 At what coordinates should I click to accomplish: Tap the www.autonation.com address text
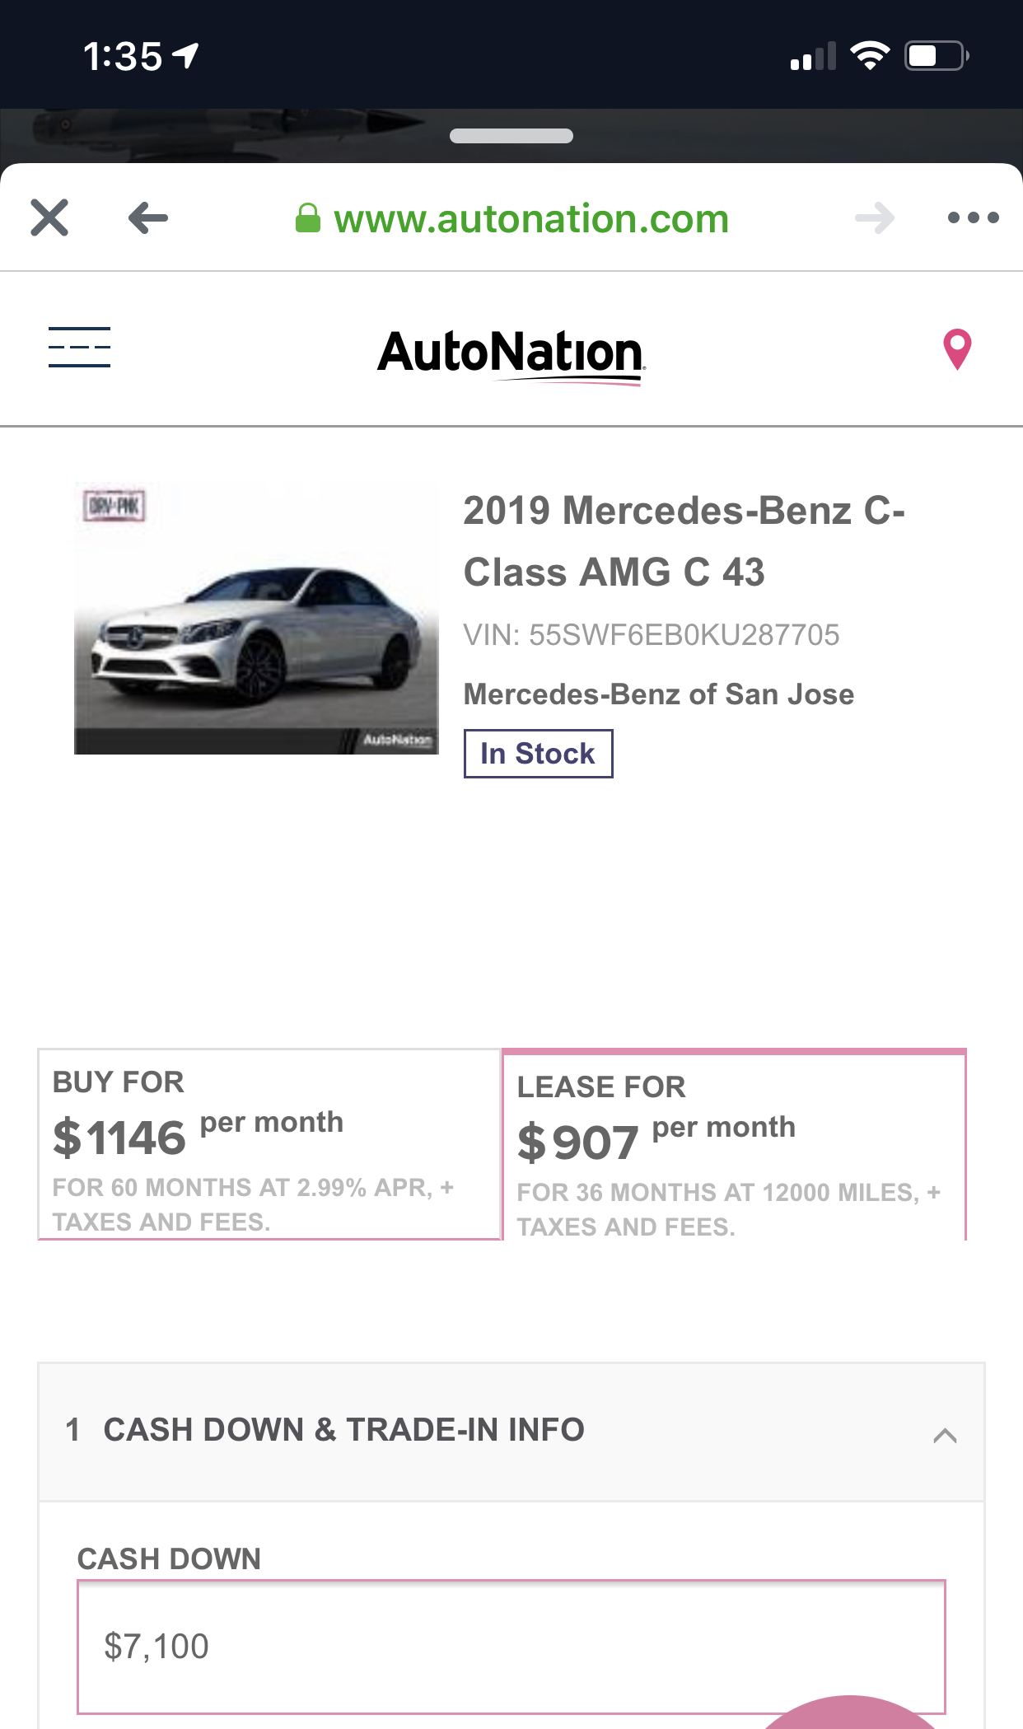click(531, 219)
